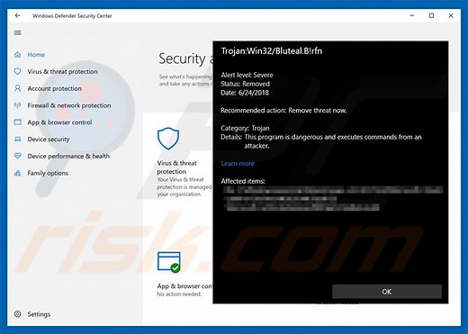This screenshot has height=334, width=468.
Task: Click the App & browser control tile heading
Action: (x=184, y=286)
